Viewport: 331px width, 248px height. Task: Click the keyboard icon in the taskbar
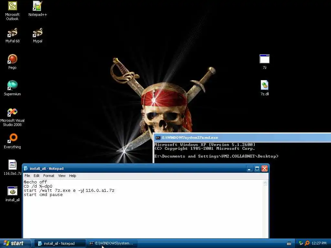coord(289,243)
